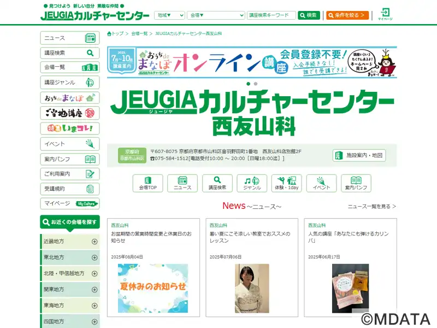Click the お近くの会場を探す header
This screenshot has height=328, width=437.
tap(70, 222)
